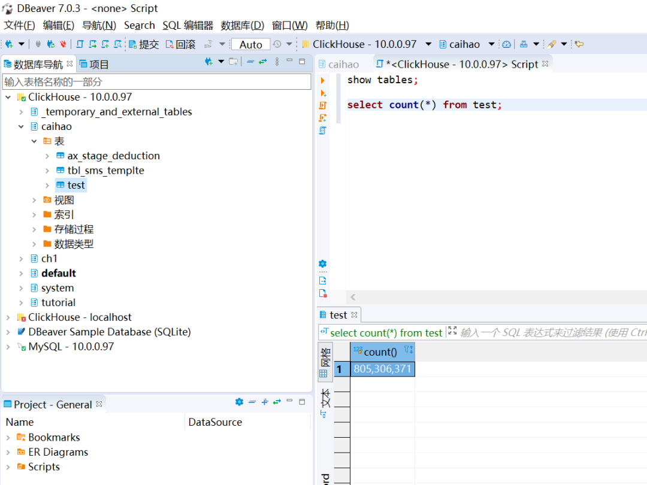Switch to the 项目 tab
The width and height of the screenshot is (647, 485).
tap(94, 64)
